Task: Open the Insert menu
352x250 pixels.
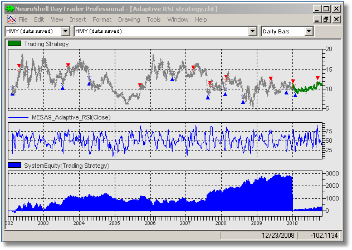Action: coord(77,19)
